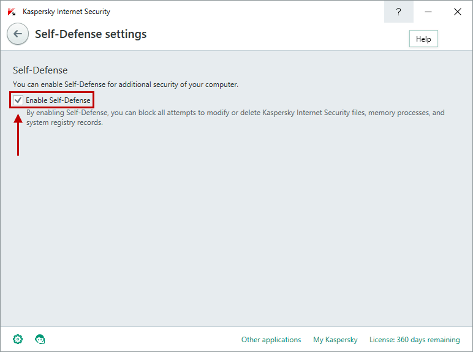473x352 pixels.
Task: Toggle the Enable Self-Defense checkbox
Action: click(x=18, y=100)
